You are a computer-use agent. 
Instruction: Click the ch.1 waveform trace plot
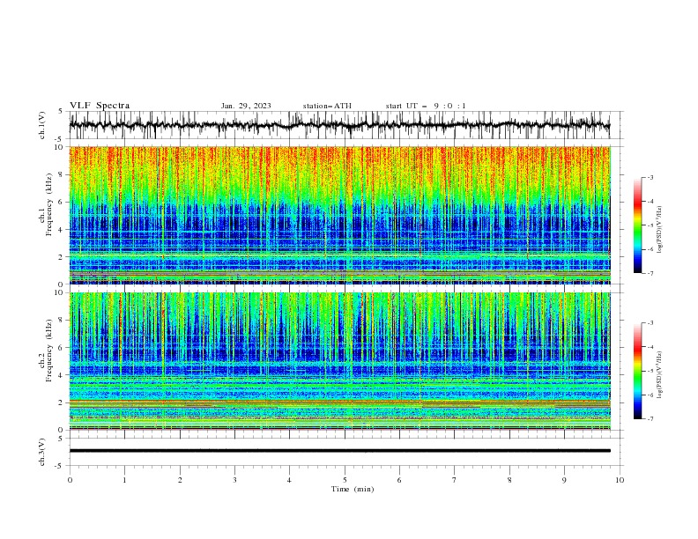coord(339,125)
